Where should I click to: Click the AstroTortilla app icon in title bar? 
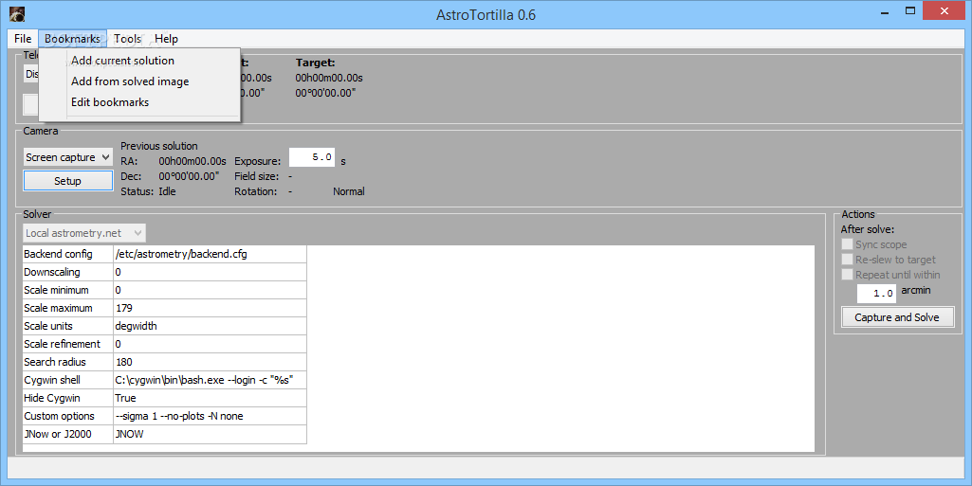click(17, 13)
